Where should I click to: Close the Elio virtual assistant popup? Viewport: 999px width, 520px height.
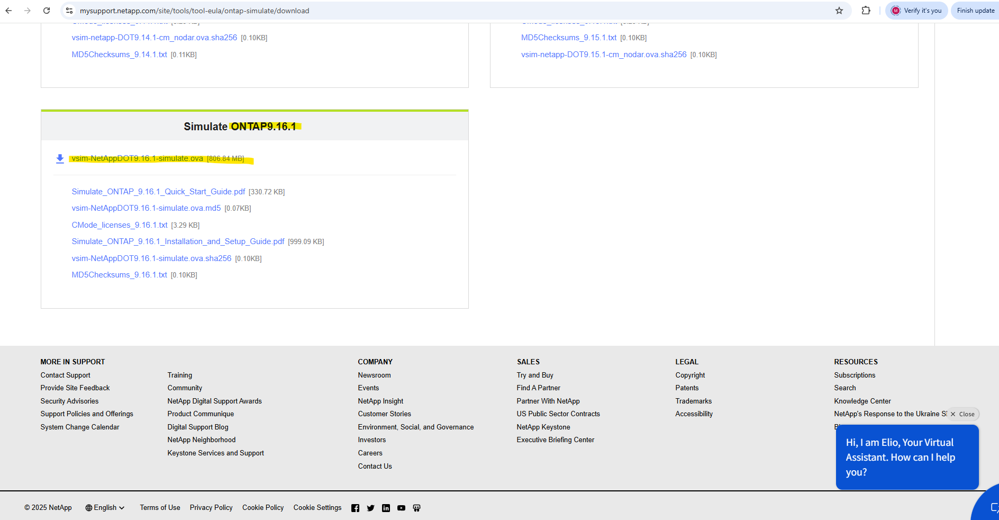963,414
